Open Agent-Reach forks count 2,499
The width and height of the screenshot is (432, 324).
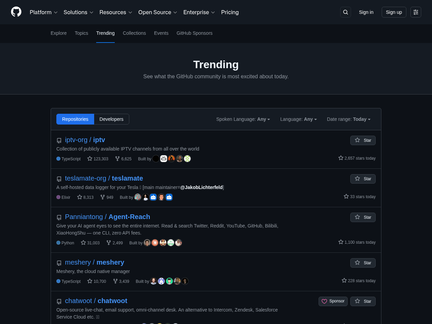pos(114,243)
